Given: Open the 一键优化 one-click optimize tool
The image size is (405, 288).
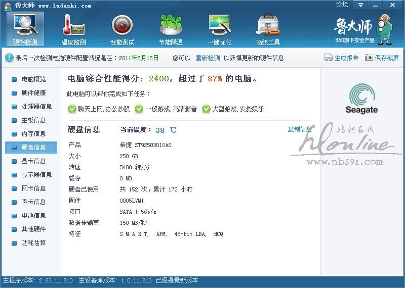Looking at the screenshot, I should pos(219,30).
